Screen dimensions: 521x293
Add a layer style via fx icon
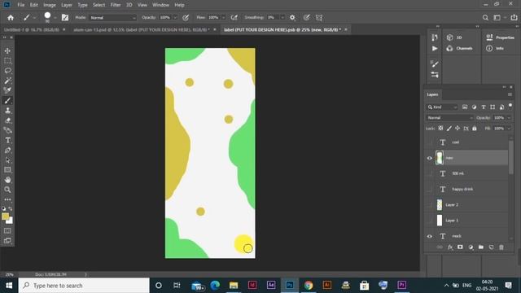pyautogui.click(x=450, y=247)
